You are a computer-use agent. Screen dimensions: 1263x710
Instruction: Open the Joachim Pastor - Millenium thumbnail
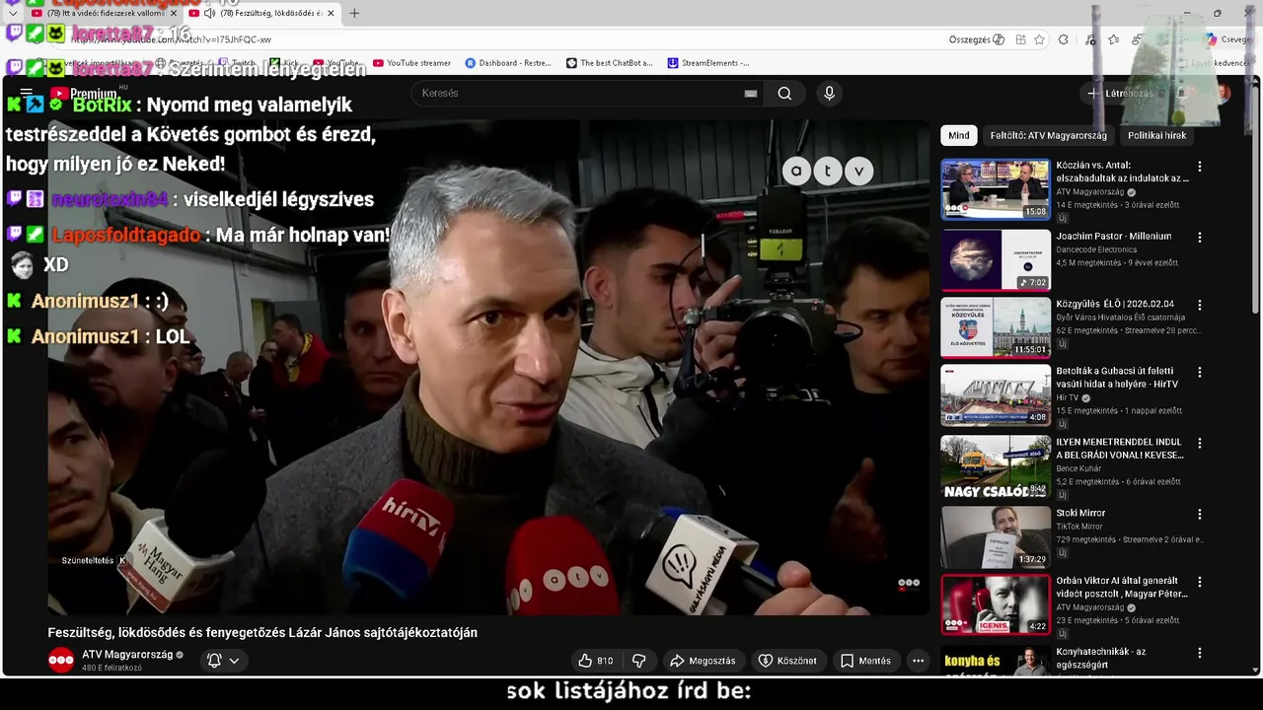tap(996, 259)
